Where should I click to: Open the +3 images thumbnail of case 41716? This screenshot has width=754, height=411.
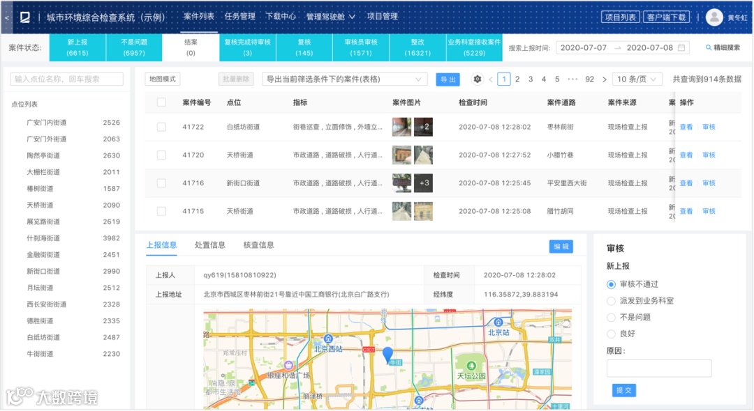pos(423,183)
